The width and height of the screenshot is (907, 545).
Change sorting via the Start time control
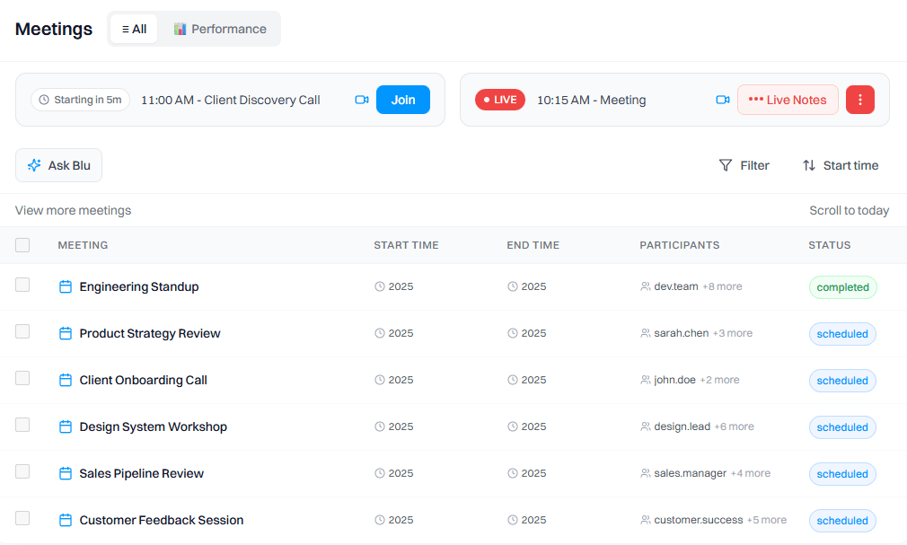pyautogui.click(x=841, y=165)
